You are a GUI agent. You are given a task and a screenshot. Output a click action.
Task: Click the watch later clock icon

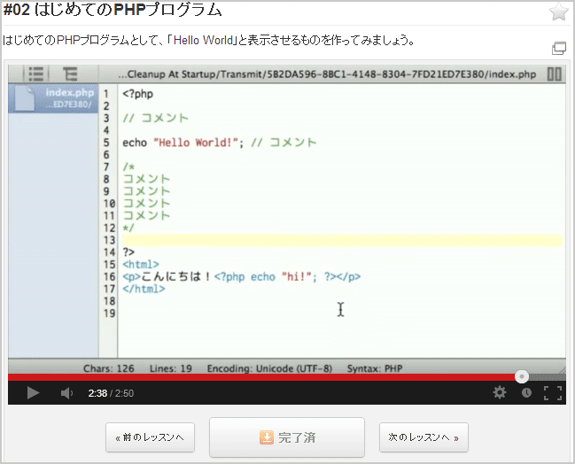point(526,393)
